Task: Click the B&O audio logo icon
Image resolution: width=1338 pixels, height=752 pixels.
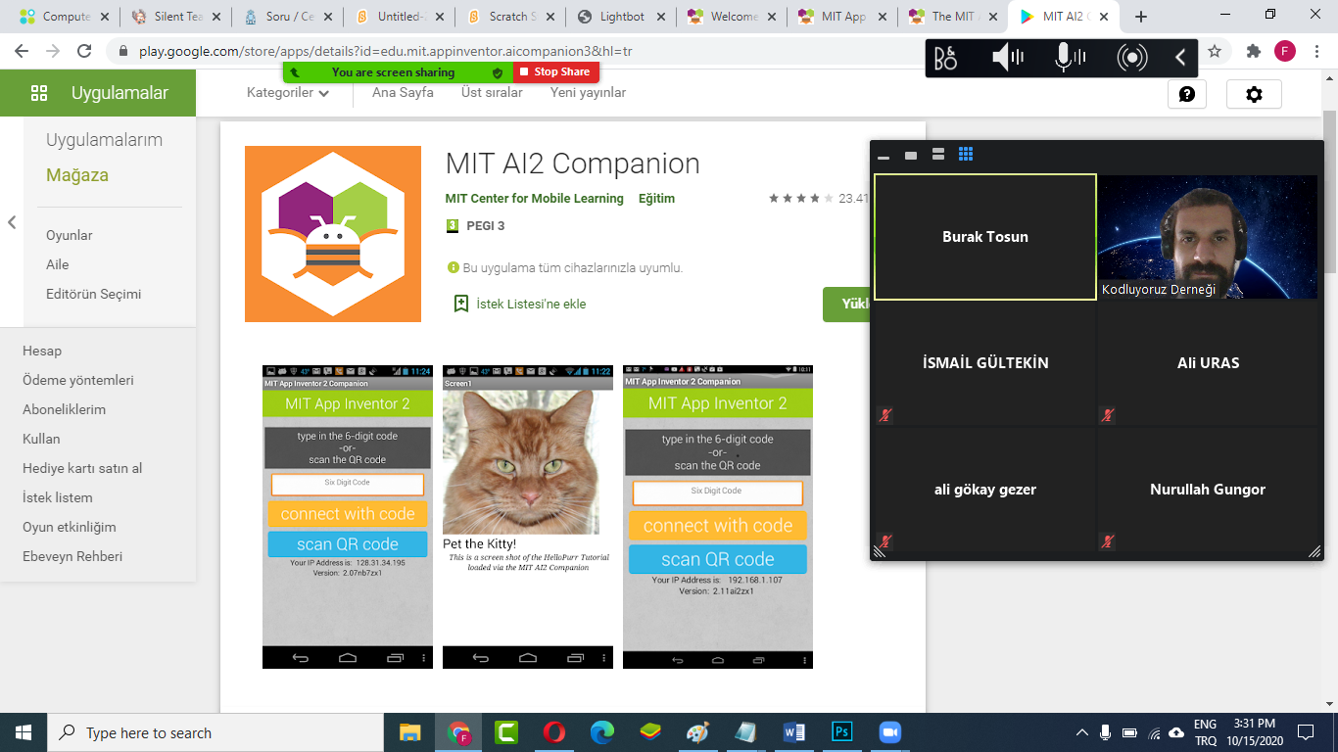Action: click(x=945, y=58)
